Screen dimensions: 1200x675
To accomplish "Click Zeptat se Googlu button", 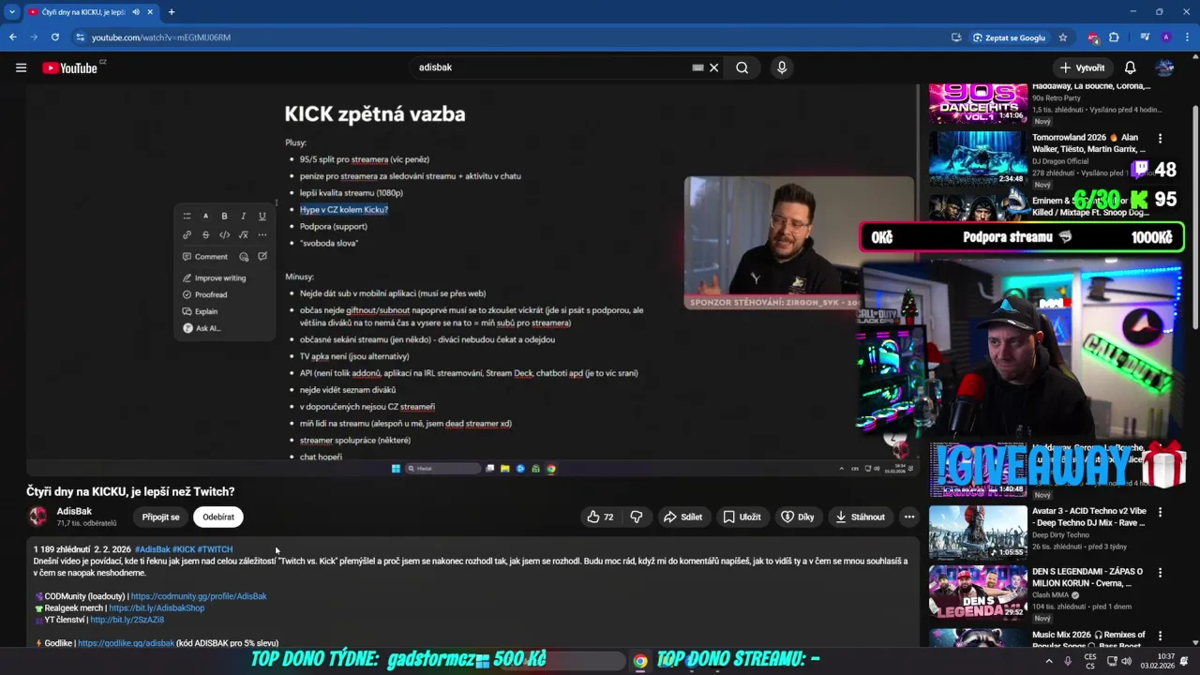I will [x=1009, y=37].
